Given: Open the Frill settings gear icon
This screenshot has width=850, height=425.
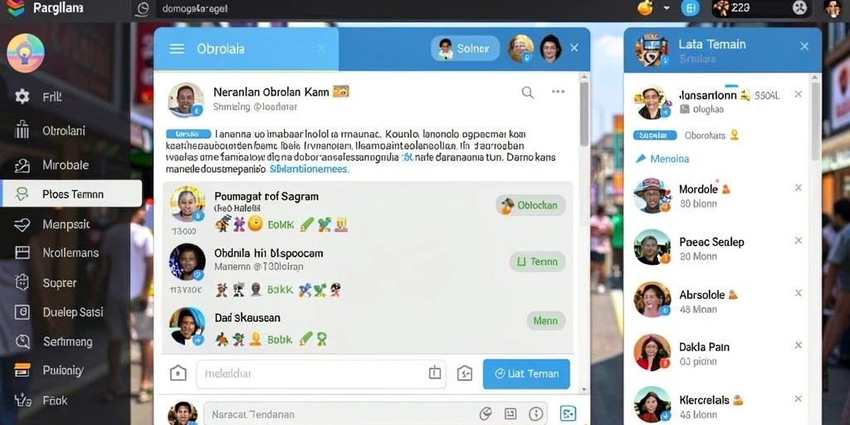Looking at the screenshot, I should (x=22, y=97).
